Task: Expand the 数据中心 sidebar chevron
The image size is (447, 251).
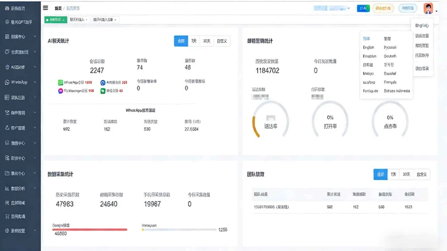Action: coord(35,143)
